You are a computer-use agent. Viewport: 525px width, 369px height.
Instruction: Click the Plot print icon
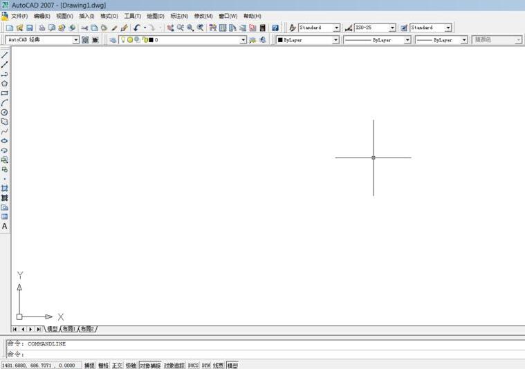(x=42, y=28)
